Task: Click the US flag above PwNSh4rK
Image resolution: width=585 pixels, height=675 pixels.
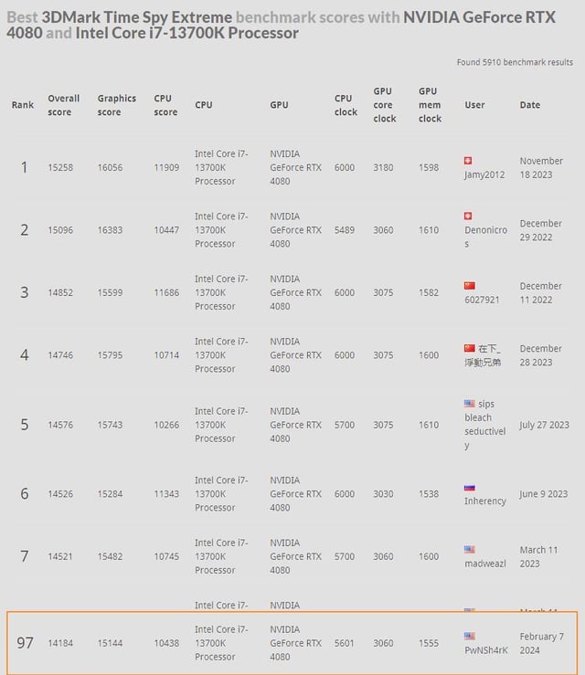Action: pyautogui.click(x=470, y=636)
